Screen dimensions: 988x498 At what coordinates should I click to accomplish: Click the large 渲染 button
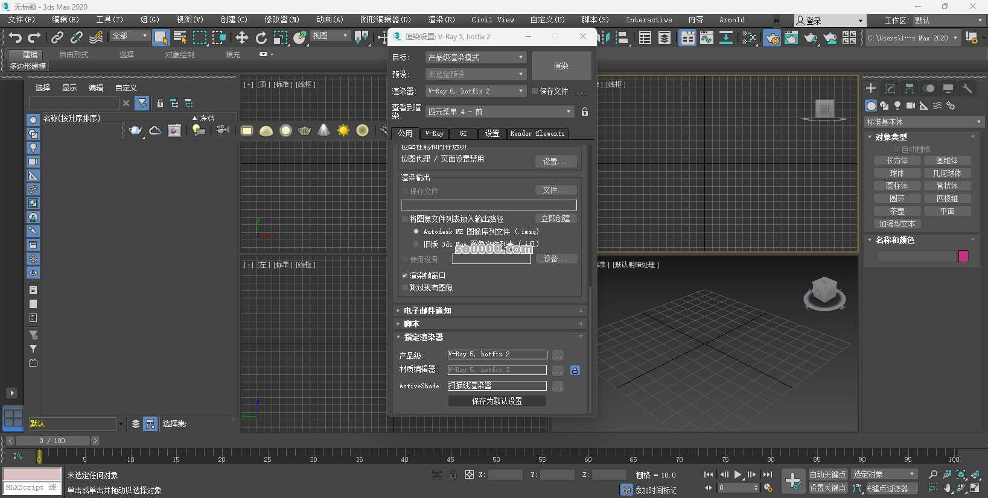click(561, 66)
